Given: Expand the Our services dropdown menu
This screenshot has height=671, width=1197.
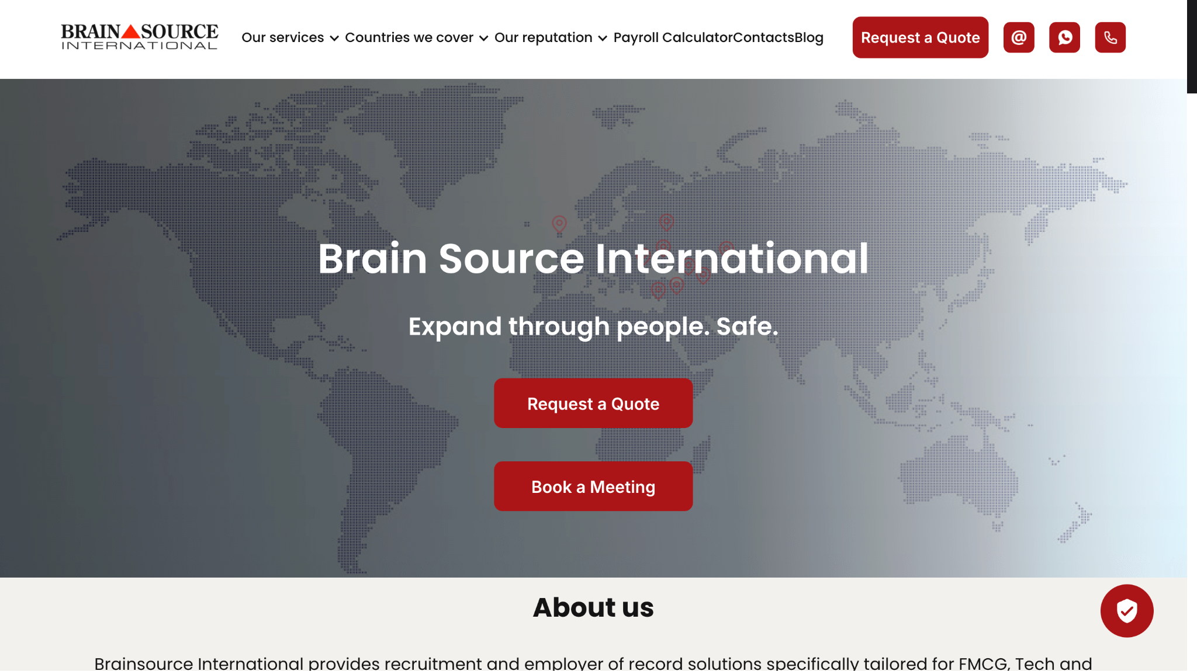Looking at the screenshot, I should [x=290, y=37].
